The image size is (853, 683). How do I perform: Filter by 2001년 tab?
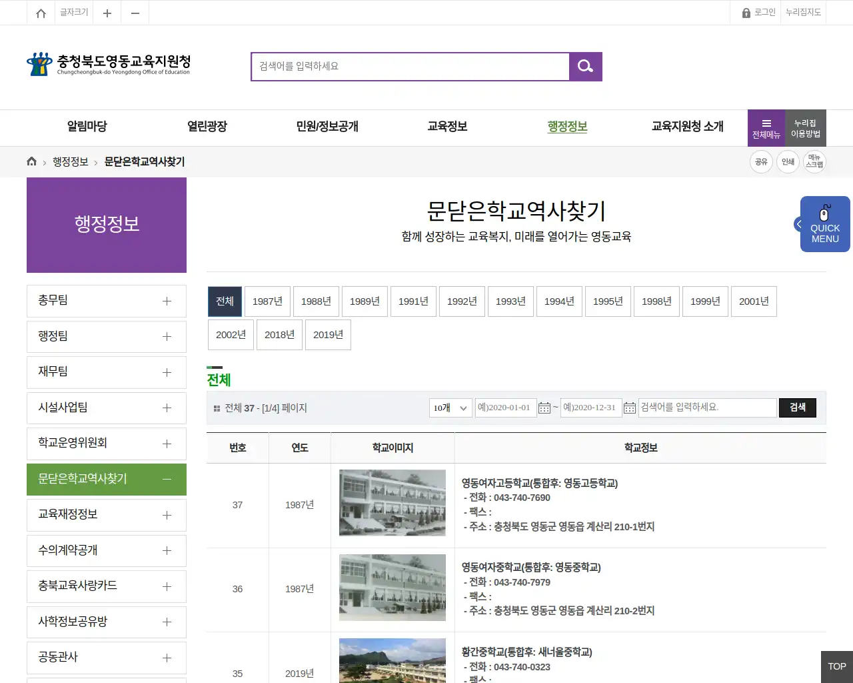click(x=754, y=301)
